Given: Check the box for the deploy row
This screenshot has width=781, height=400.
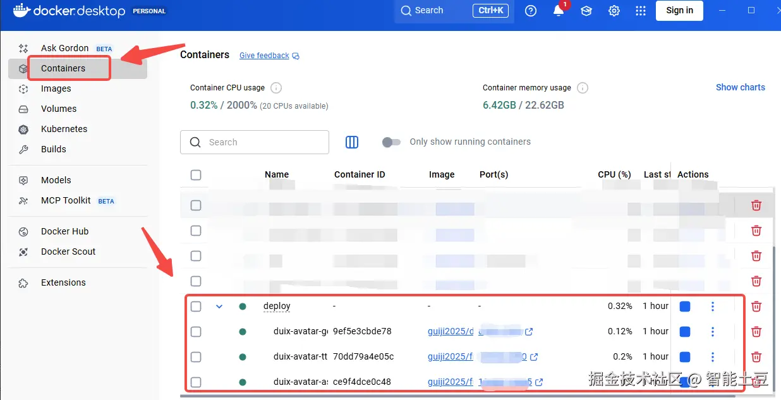Looking at the screenshot, I should (x=196, y=306).
